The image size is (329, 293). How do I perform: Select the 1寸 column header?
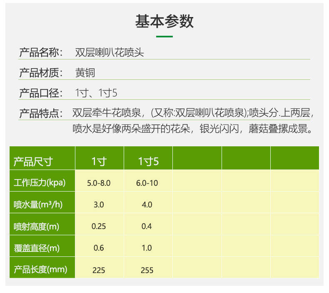point(99,162)
